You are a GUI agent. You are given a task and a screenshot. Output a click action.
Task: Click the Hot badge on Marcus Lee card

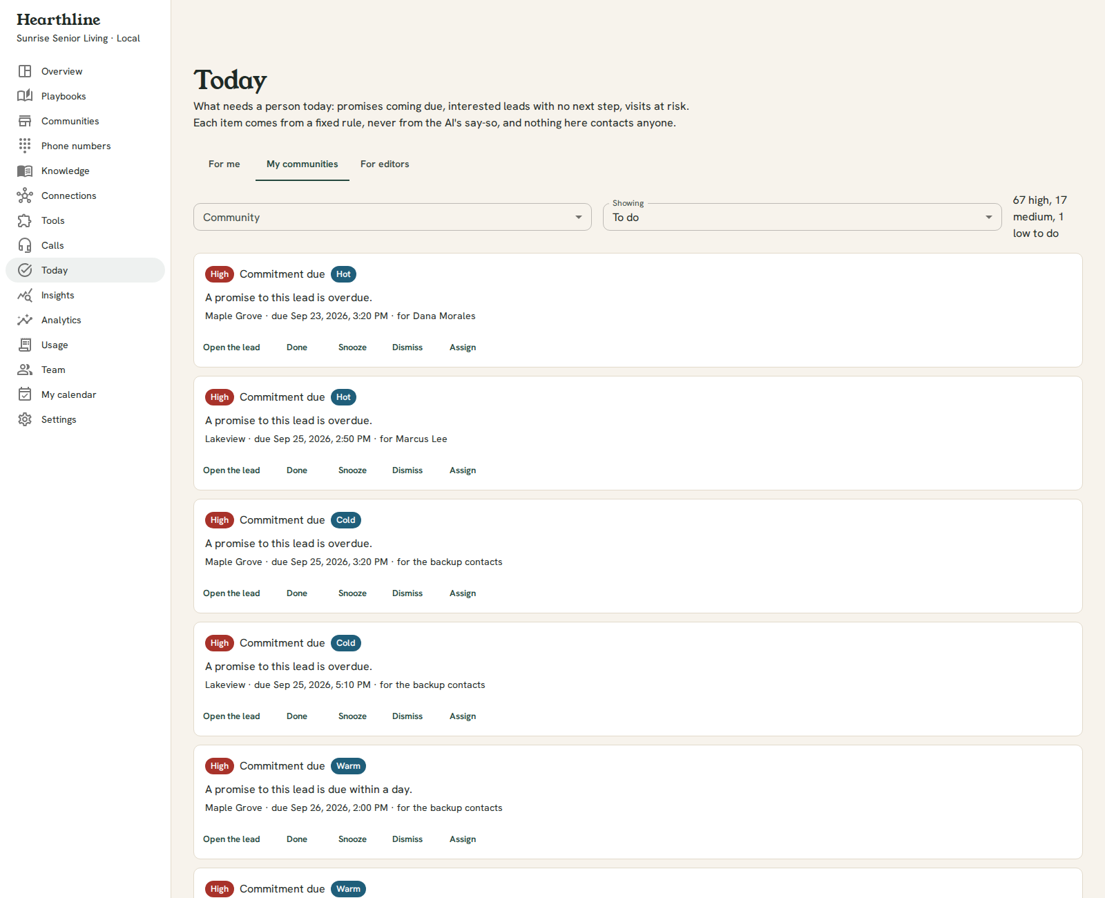pyautogui.click(x=343, y=397)
